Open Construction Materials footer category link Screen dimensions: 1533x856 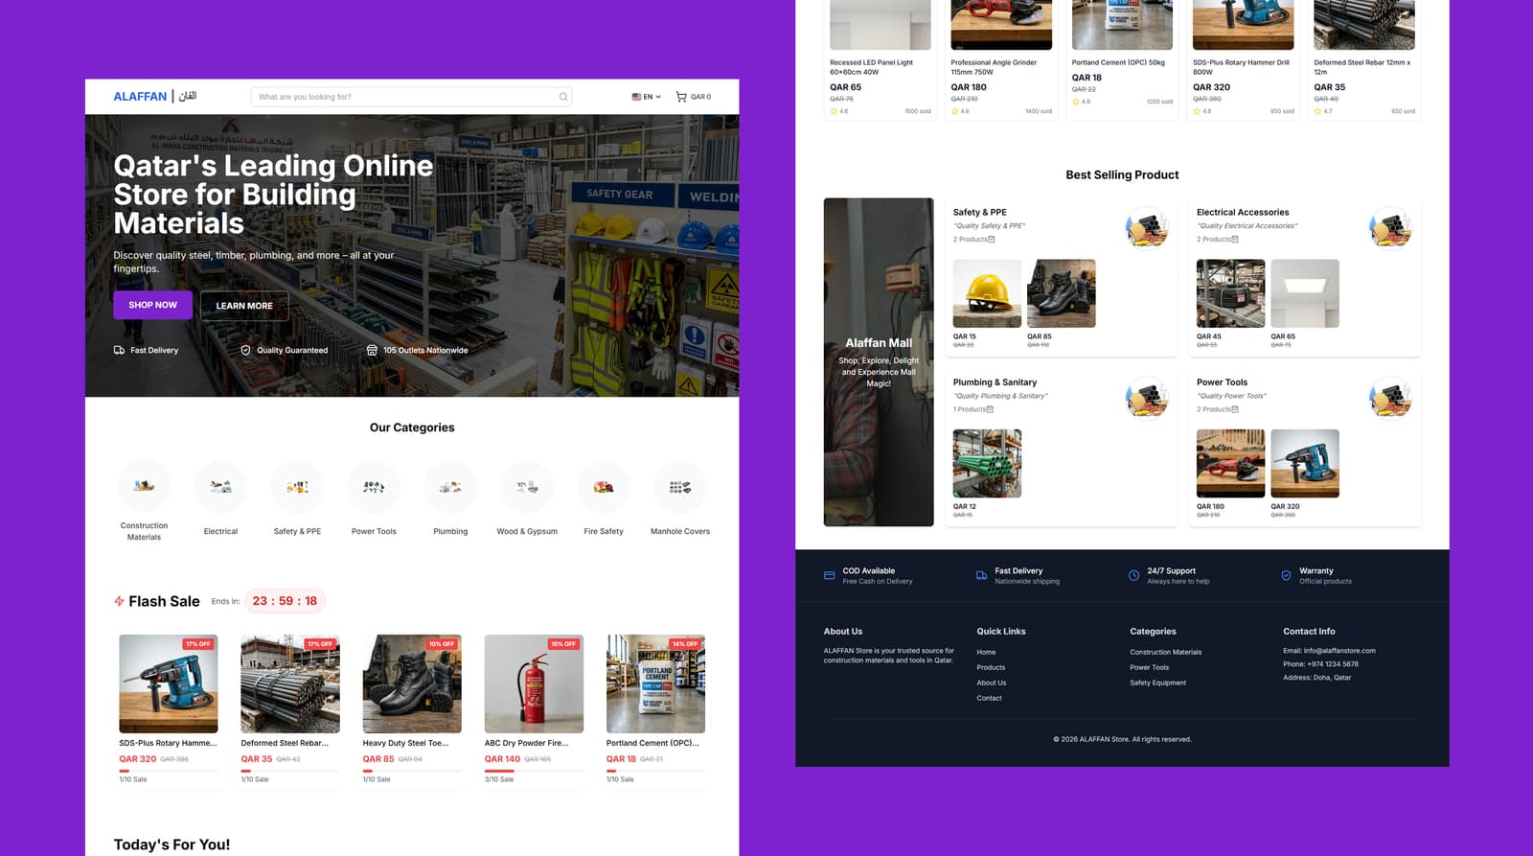coord(1165,652)
